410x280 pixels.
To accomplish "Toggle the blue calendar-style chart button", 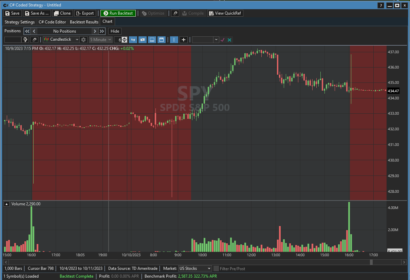I will pos(162,40).
